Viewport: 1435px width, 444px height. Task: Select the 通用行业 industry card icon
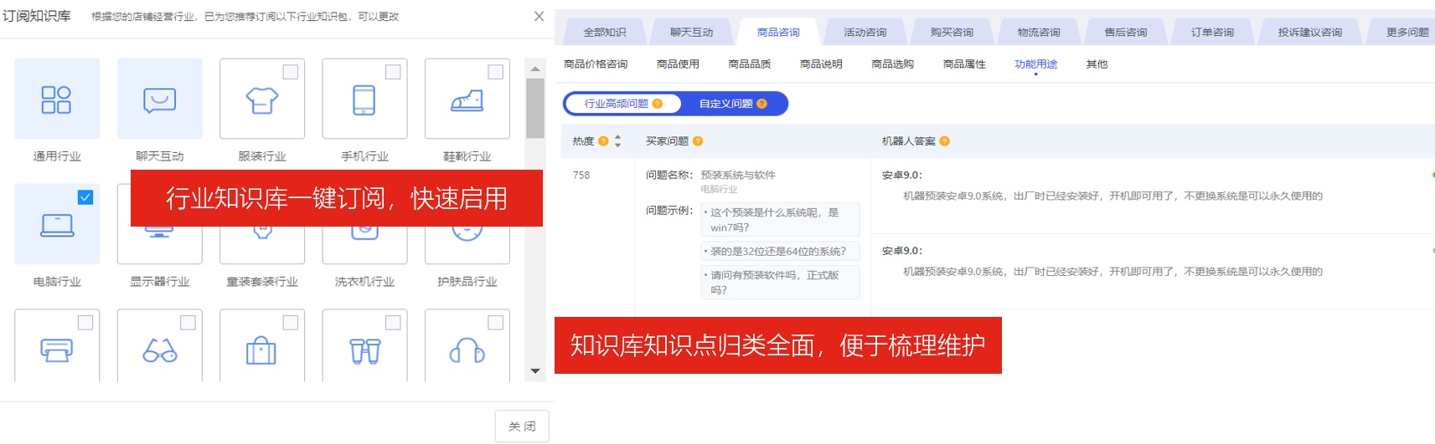coord(57,100)
